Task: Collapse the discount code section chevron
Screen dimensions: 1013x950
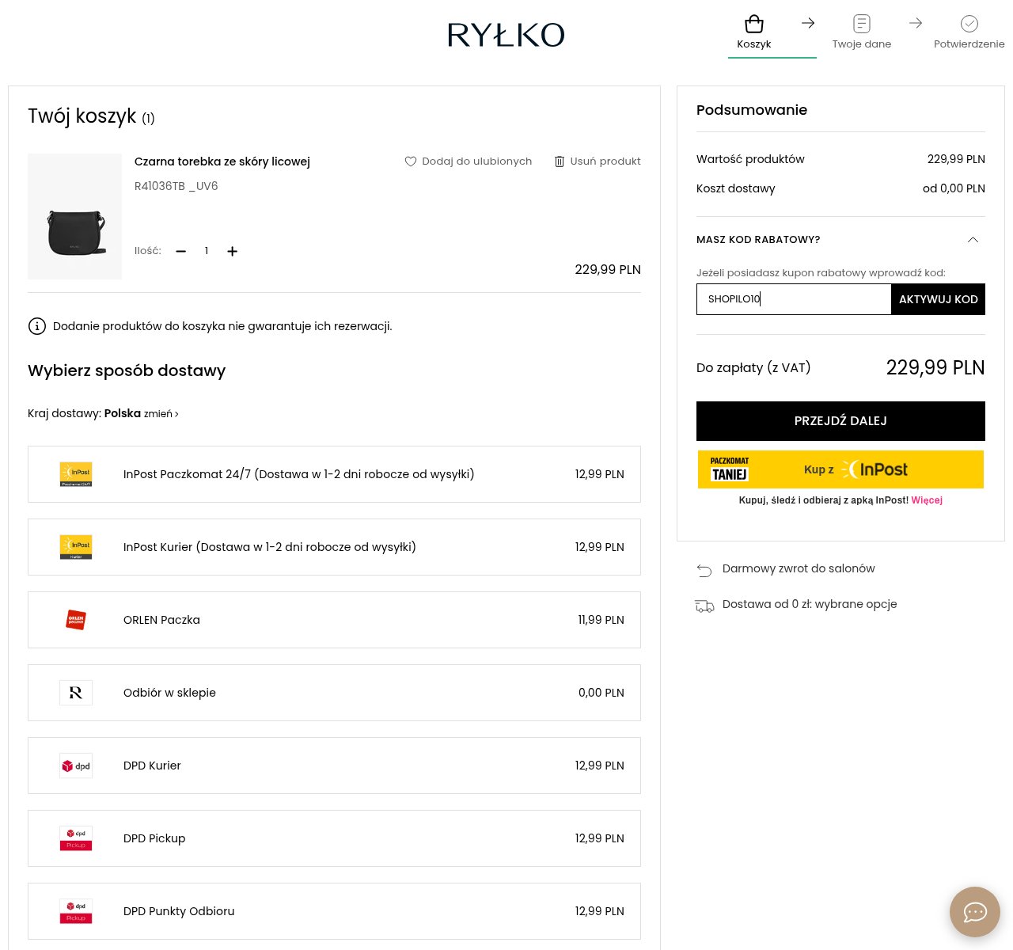Action: point(973,240)
